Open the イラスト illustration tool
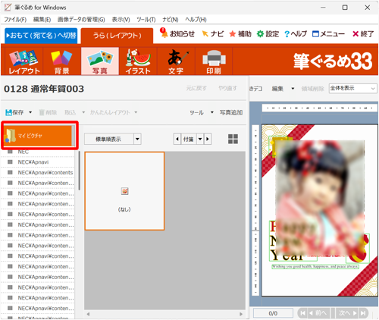 tap(138, 61)
